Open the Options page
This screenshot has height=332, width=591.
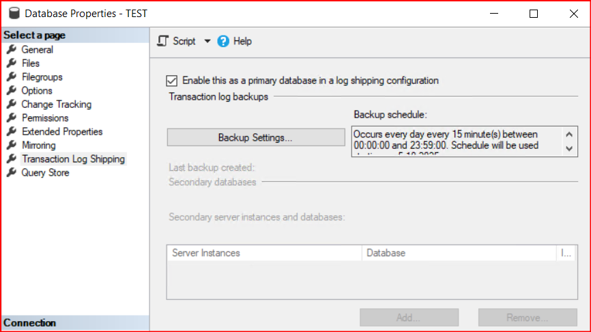pos(37,91)
